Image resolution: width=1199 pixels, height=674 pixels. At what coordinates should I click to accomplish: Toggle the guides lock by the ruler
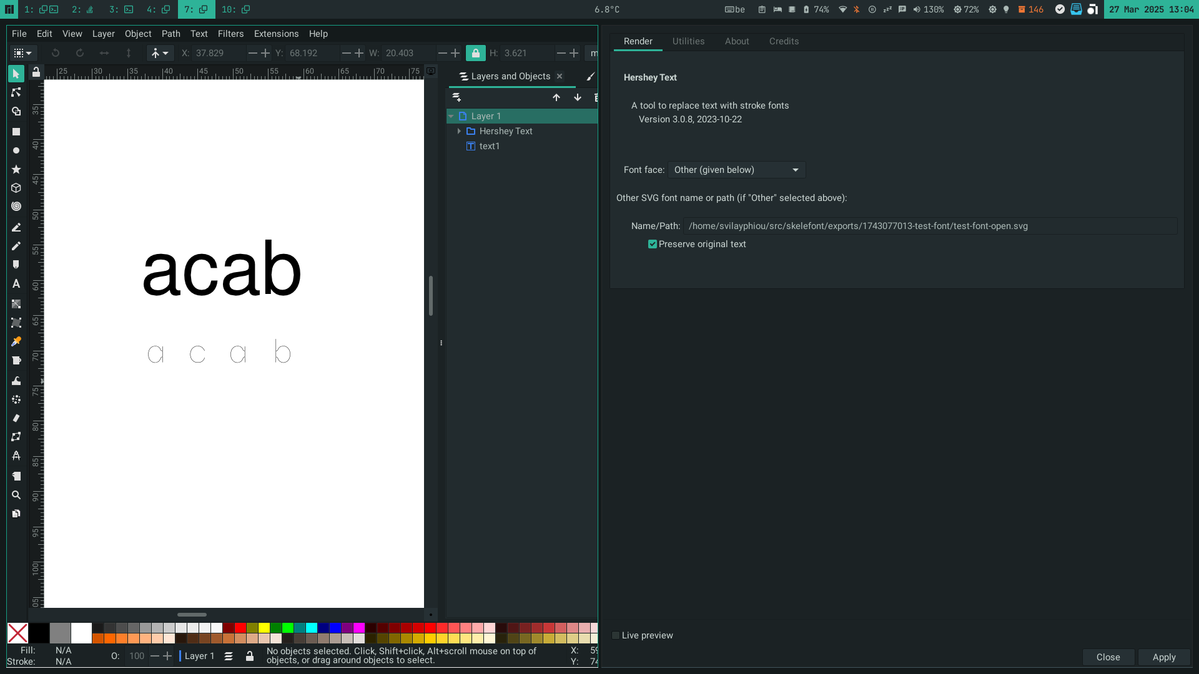click(36, 72)
